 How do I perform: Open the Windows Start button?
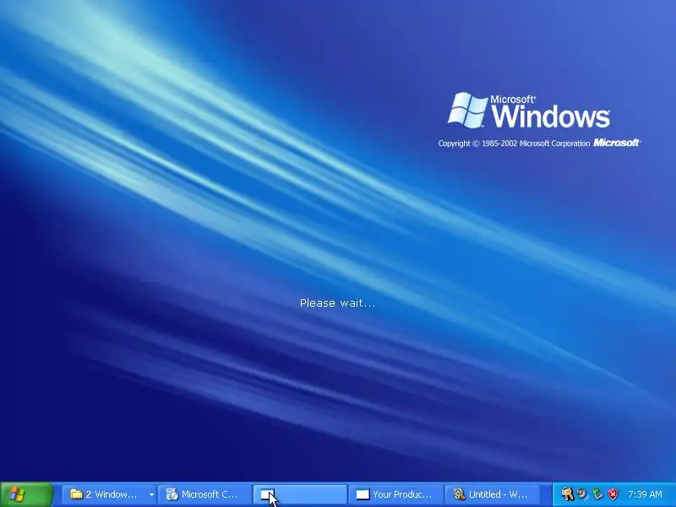(27, 494)
